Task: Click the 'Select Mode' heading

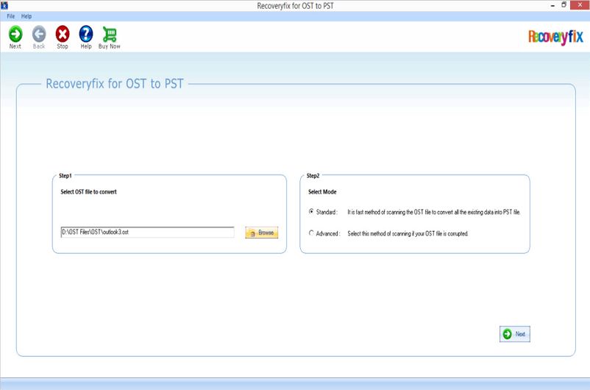Action: click(x=322, y=191)
